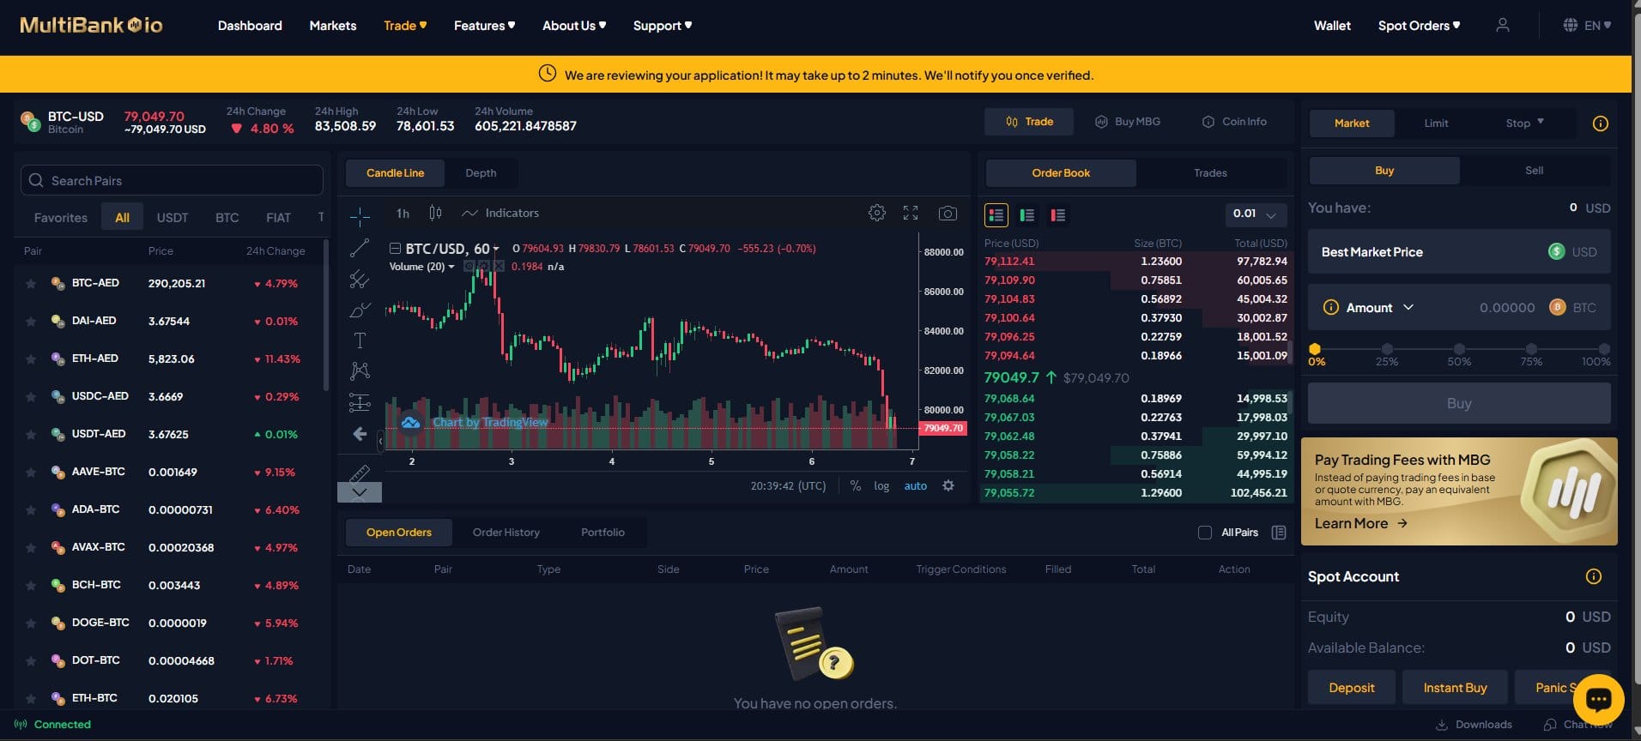Set amount slider to 25%
The width and height of the screenshot is (1641, 741).
[1387, 350]
